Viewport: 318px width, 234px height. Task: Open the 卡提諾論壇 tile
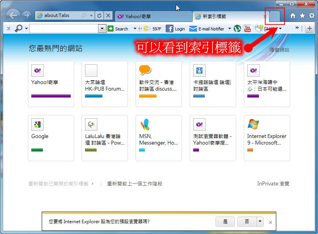coord(213,84)
